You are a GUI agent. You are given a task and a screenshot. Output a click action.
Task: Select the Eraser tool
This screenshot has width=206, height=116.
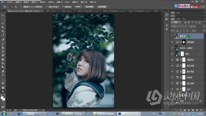3,55
